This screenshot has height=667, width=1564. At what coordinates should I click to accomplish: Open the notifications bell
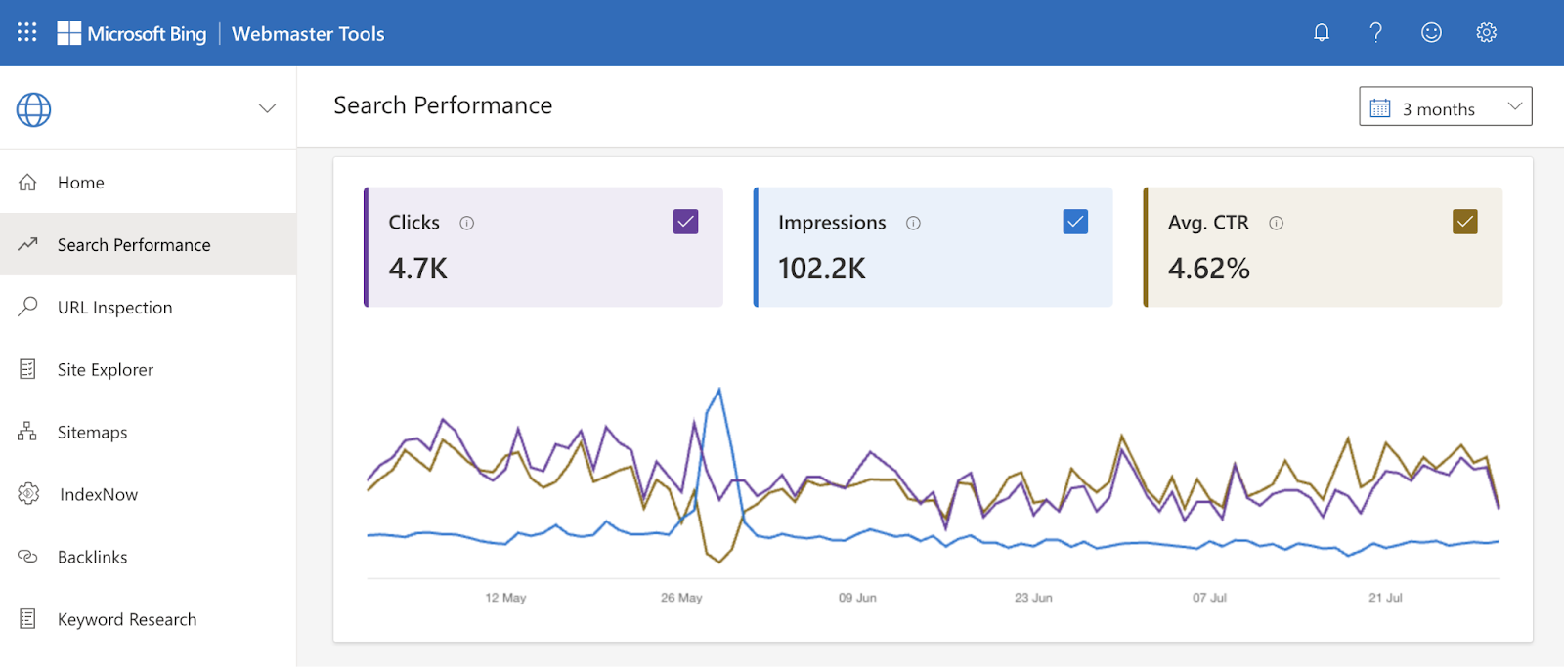pyautogui.click(x=1322, y=33)
